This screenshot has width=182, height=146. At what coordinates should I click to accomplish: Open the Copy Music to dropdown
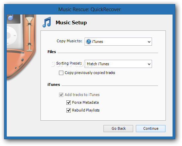tap(118, 42)
